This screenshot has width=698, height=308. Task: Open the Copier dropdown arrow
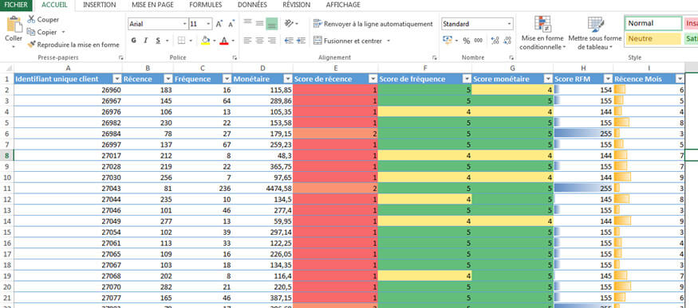(63, 32)
